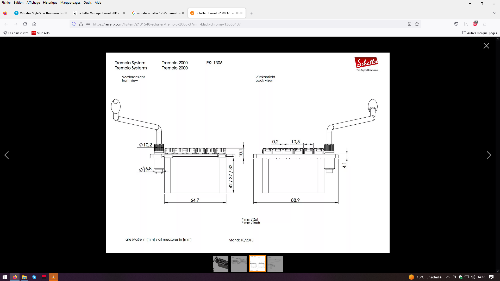Select the tremolo product photo thumbnail
Viewport: 500px width, 281px height.
coord(220,264)
